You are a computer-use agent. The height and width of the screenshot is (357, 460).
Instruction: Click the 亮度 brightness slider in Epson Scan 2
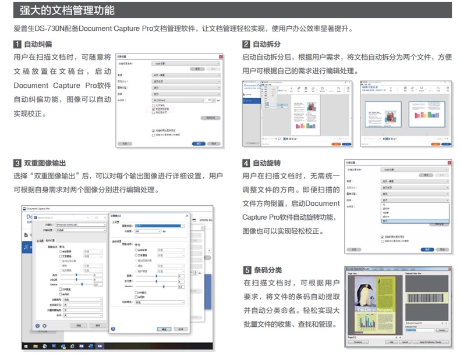pos(76,275)
